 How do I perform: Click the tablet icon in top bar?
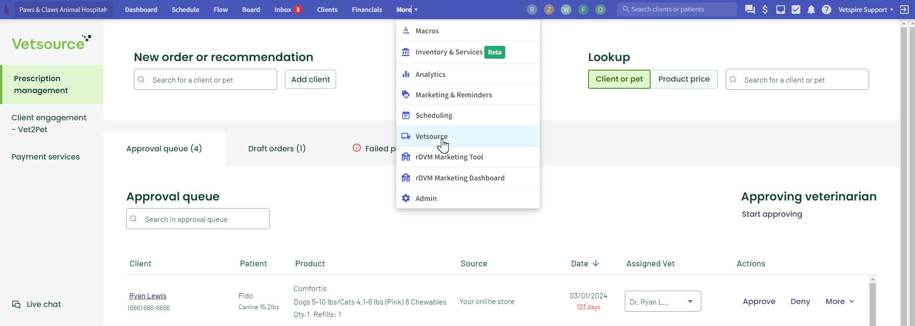[780, 10]
